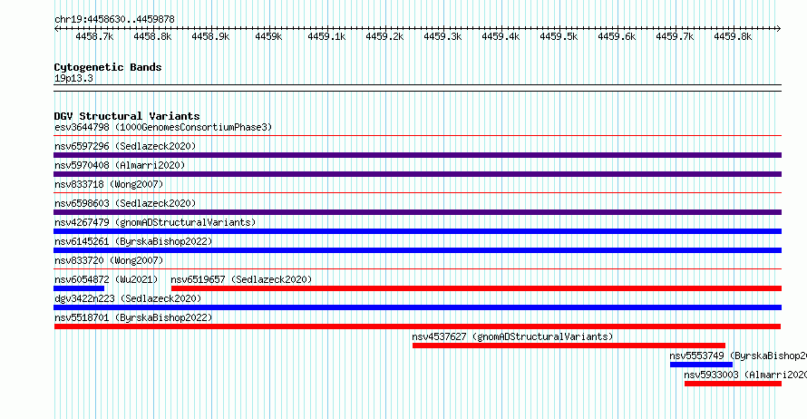Viewport: 807px width, 419px height.
Task: Click the 4459.2k ruler tick label
Action: point(384,36)
